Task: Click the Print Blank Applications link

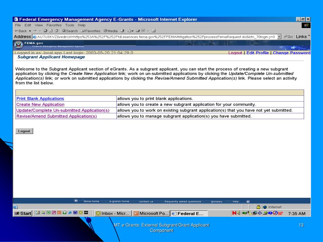Action: [40, 99]
